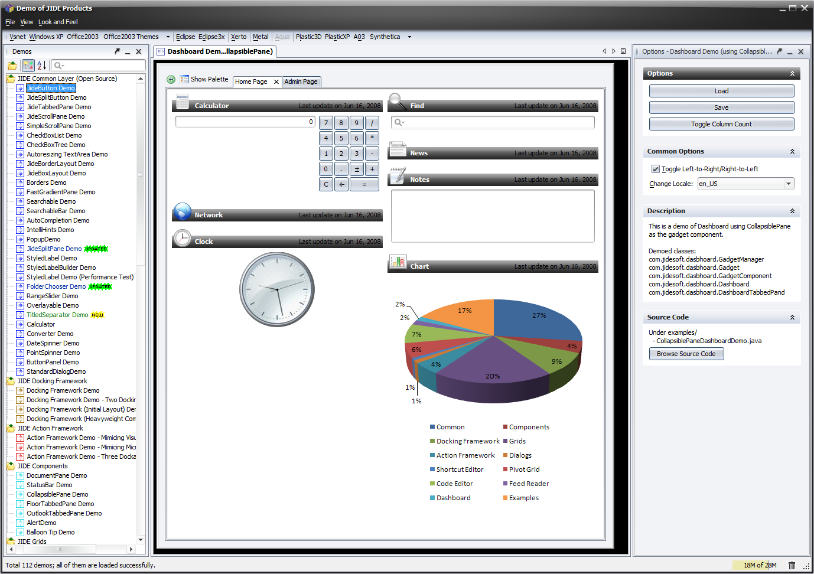
Task: Click the search icon in the Demos filter field
Action: pos(58,65)
